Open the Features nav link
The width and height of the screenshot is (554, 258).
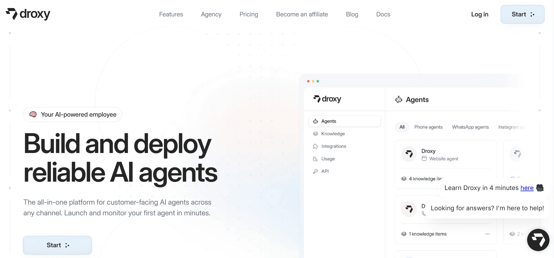coord(171,14)
